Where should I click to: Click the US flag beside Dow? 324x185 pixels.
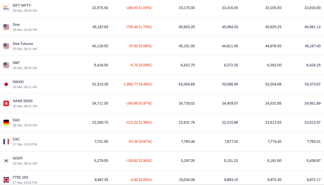point(6,27)
